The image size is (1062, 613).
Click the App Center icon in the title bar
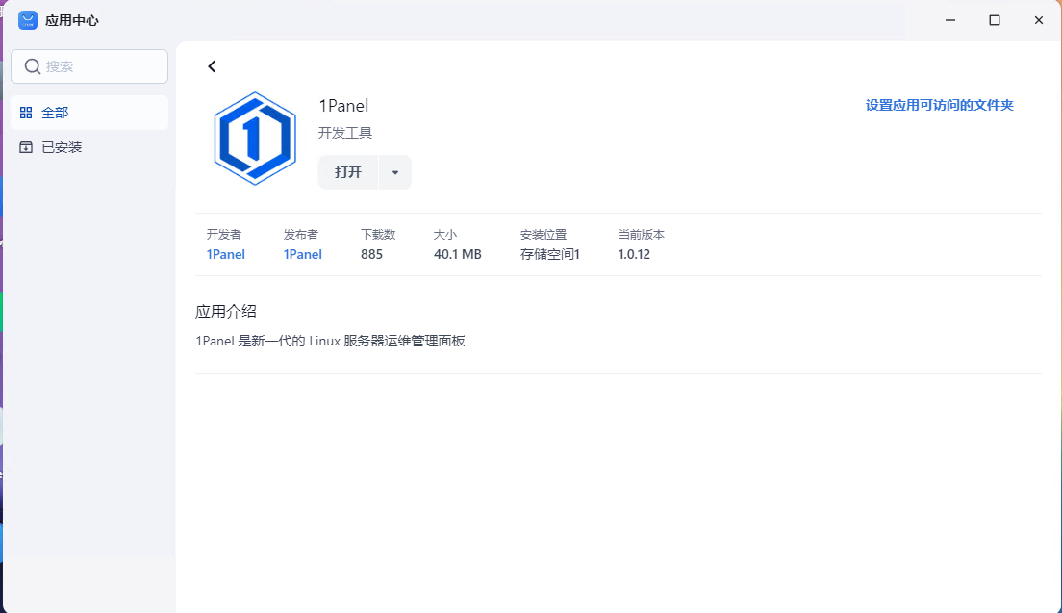(28, 20)
